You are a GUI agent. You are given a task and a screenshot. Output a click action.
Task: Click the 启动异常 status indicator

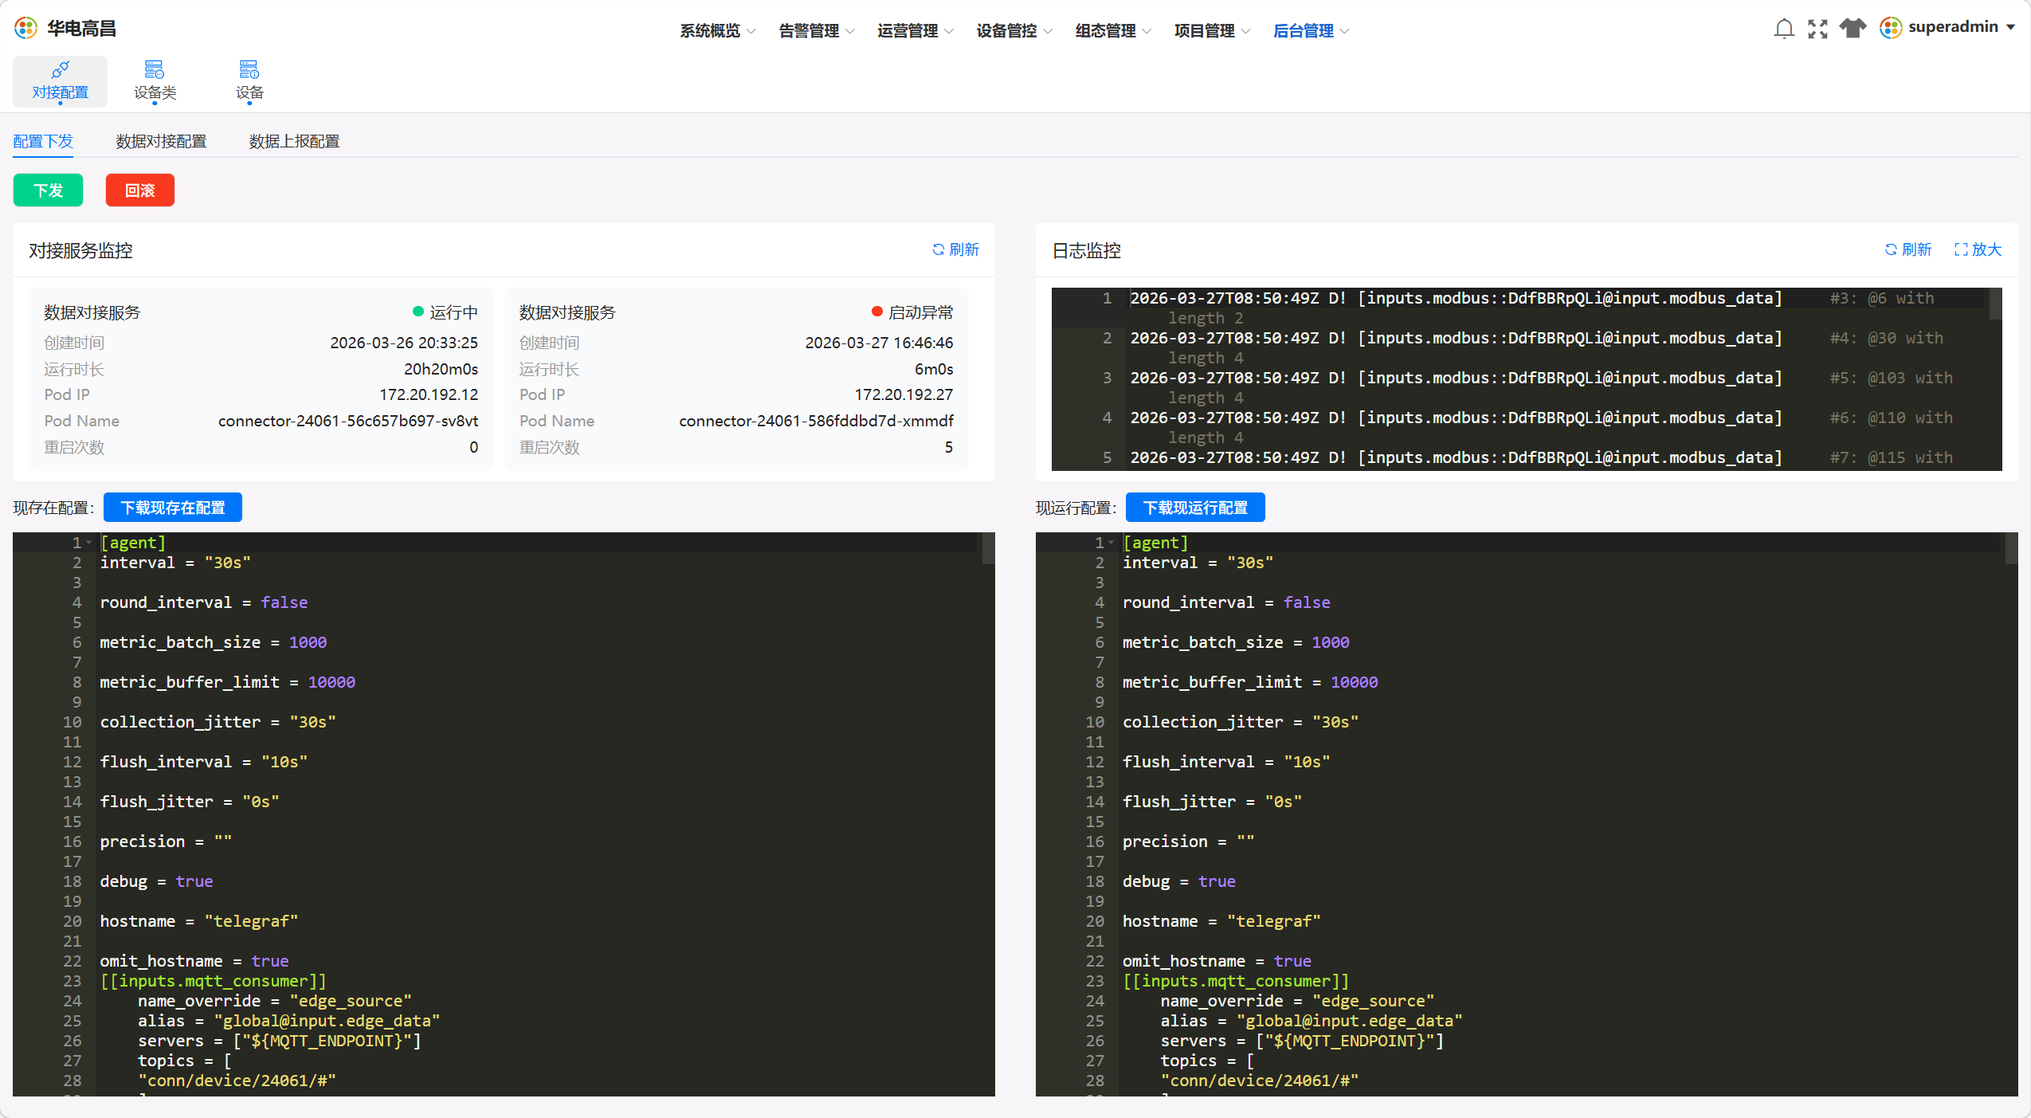912,312
